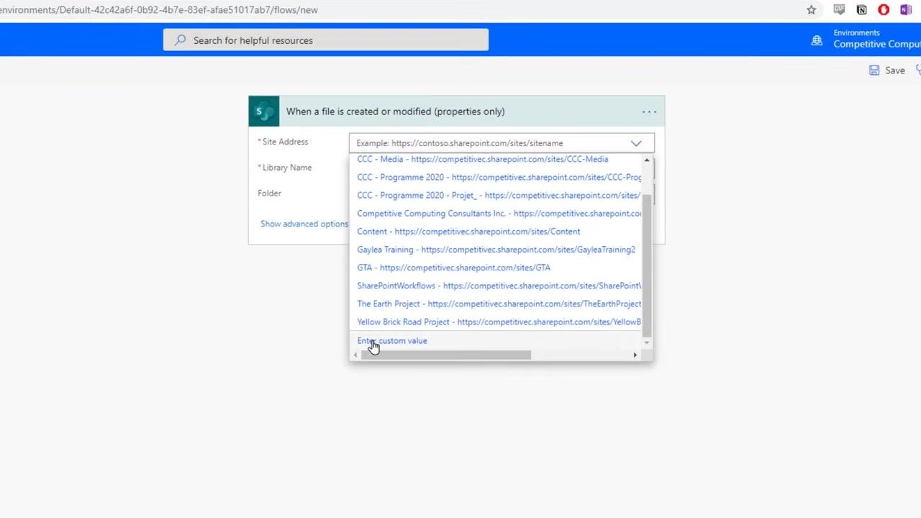Screen dimensions: 921x518
Task: Open the Notion browser extension
Action: pyautogui.click(x=861, y=10)
